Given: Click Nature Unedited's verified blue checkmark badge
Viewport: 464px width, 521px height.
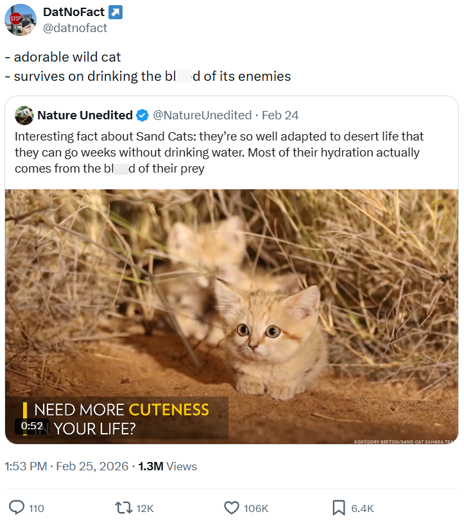Looking at the screenshot, I should [x=141, y=115].
